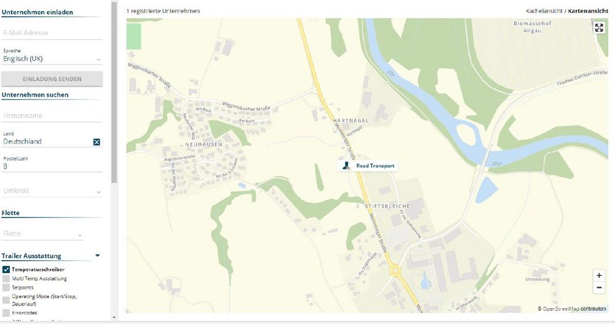The height and width of the screenshot is (324, 615).
Task: Open the Sprache language dropdown
Action: (52, 59)
